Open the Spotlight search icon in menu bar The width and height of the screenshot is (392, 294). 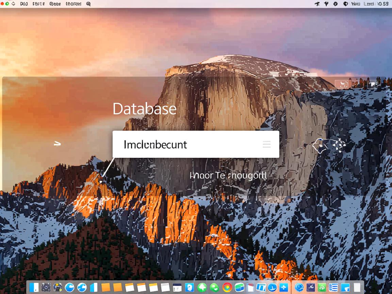[88, 4]
